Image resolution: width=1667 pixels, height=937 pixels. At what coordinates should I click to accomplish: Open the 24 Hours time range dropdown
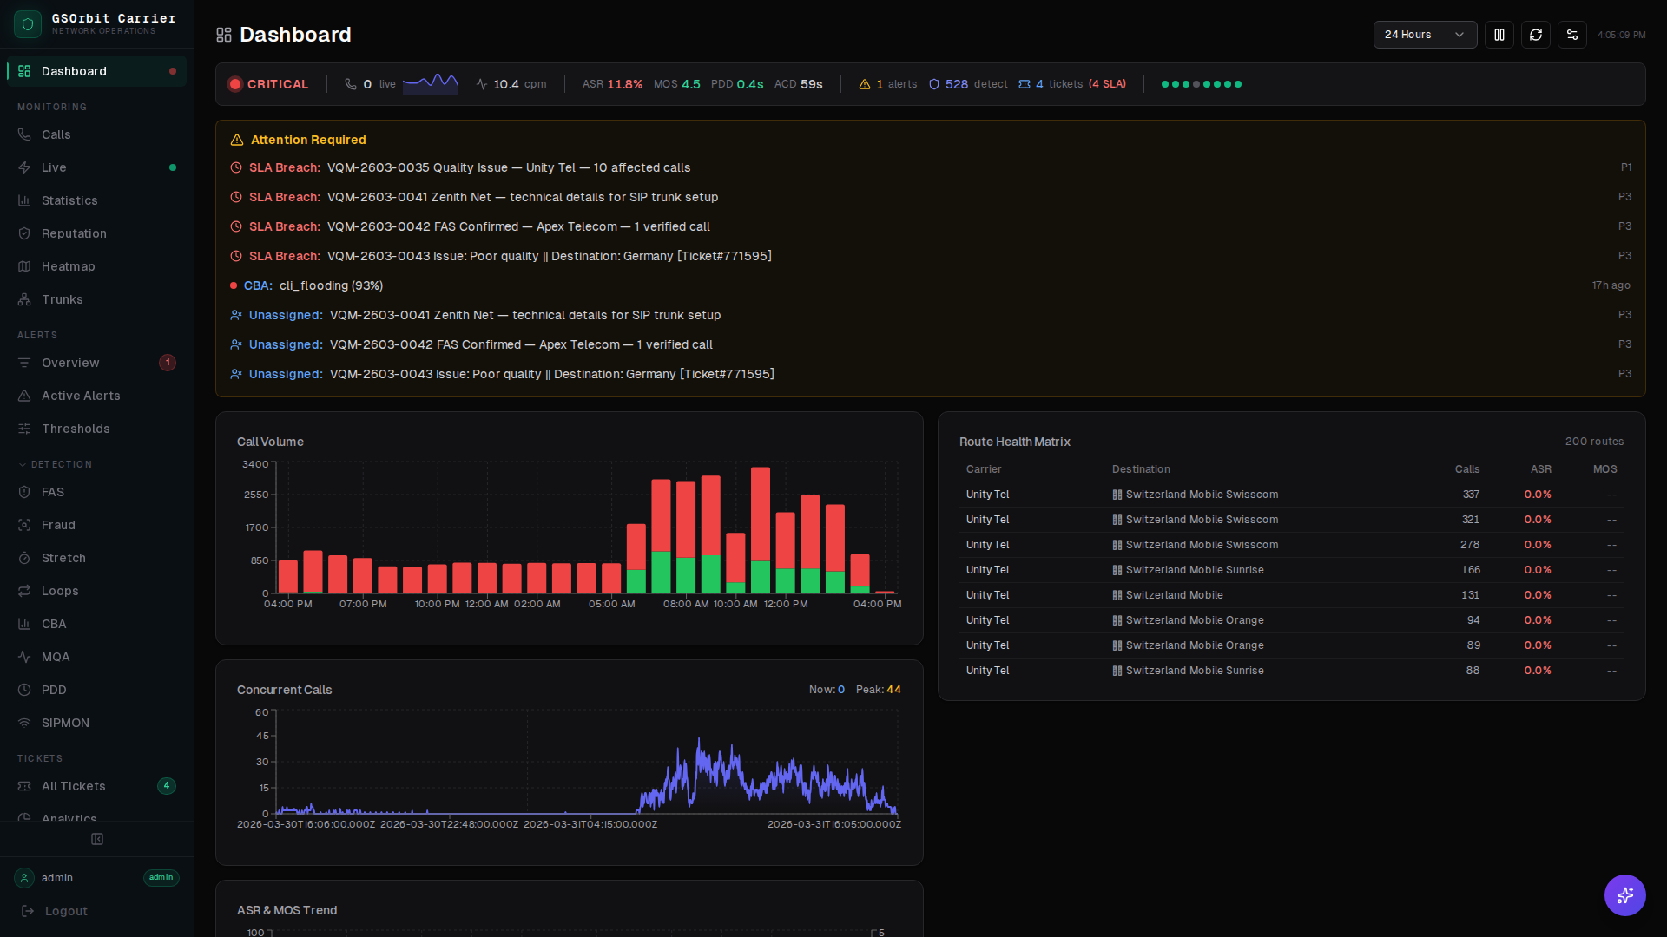tap(1424, 35)
